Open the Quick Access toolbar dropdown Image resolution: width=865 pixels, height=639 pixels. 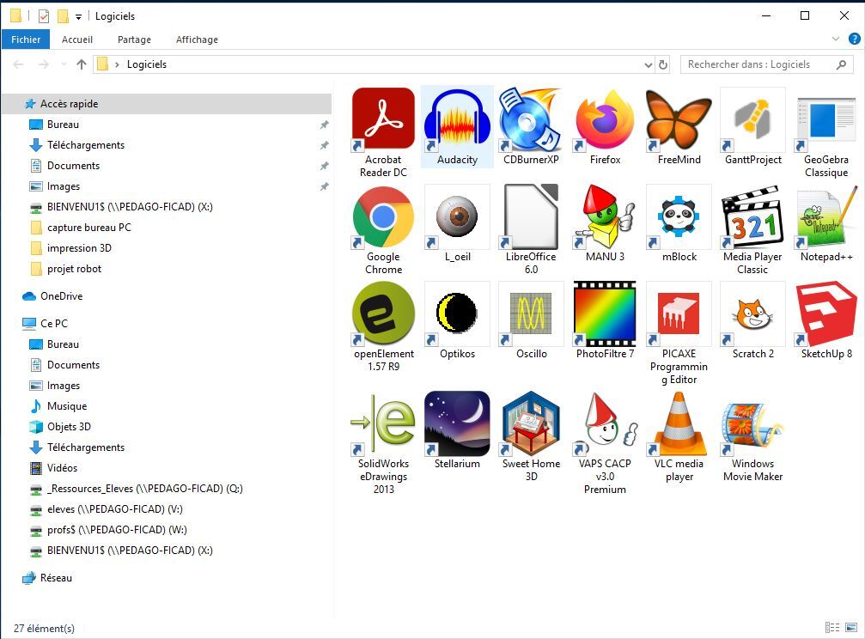78,17
